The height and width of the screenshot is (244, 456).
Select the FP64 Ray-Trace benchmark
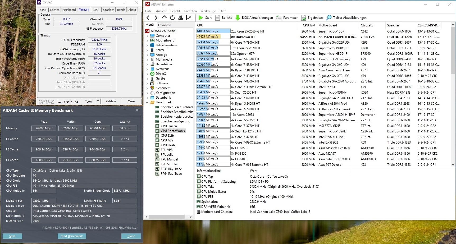click(x=171, y=174)
